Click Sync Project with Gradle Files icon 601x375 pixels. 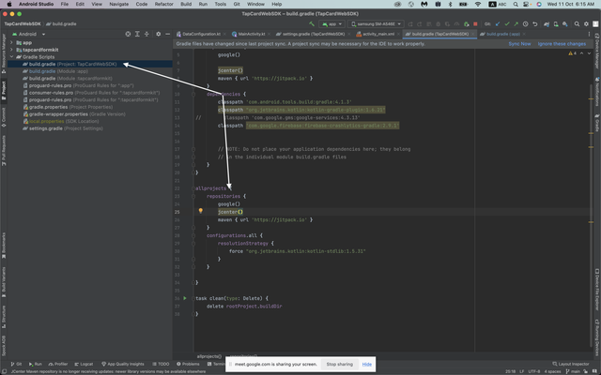click(547, 23)
